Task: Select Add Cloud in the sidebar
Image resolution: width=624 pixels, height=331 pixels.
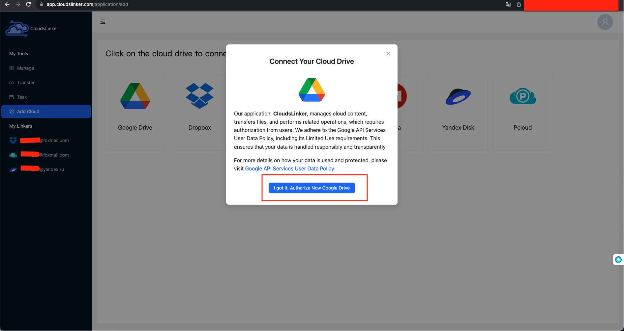Action: point(46,112)
